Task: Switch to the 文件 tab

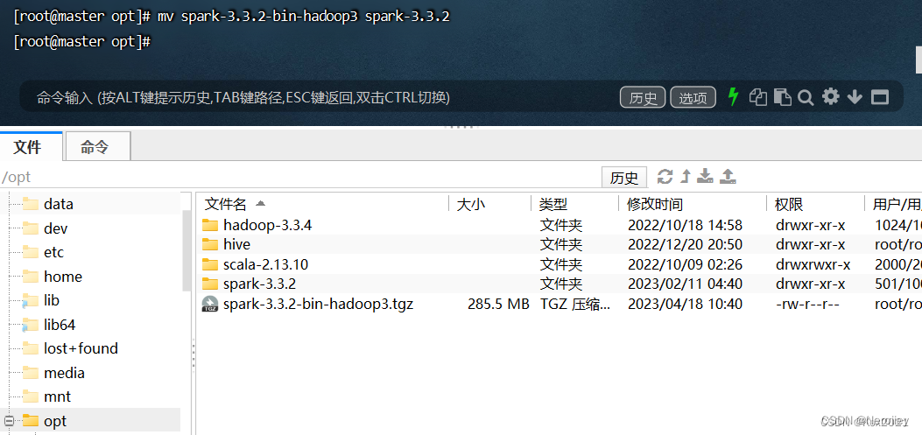Action: (32, 147)
